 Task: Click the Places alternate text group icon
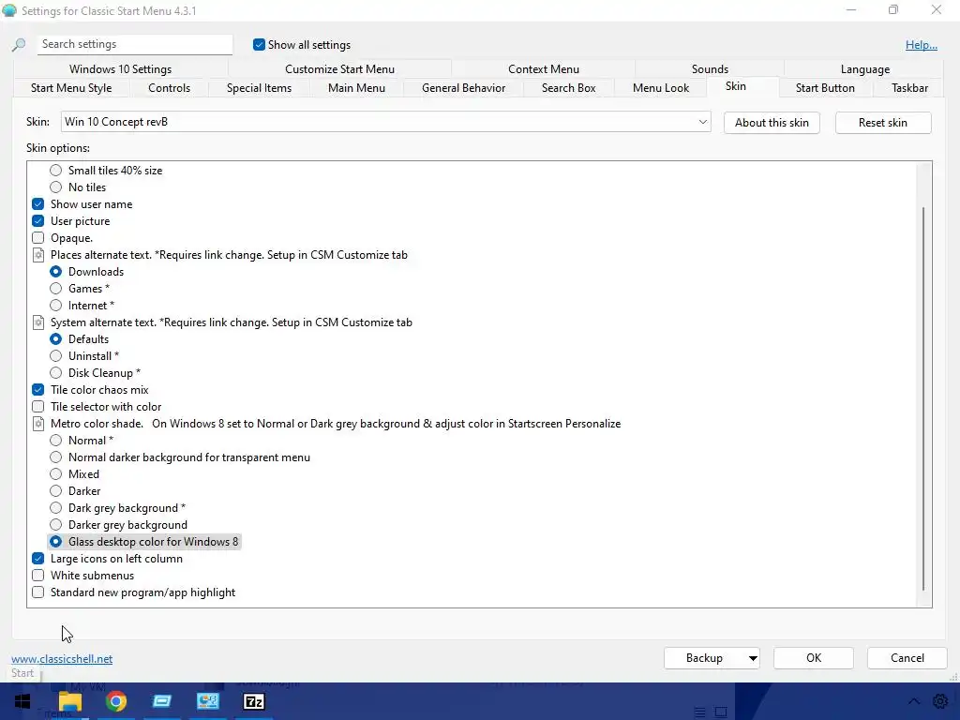(37, 255)
